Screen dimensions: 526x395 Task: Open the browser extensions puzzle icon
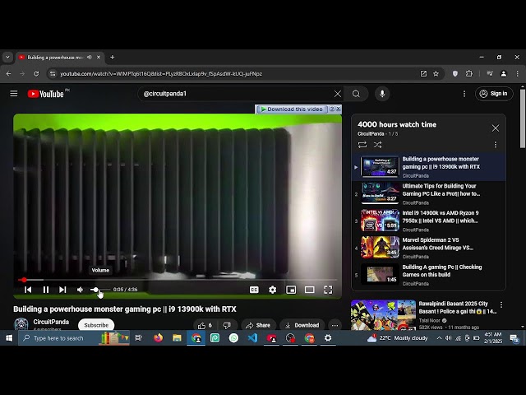click(469, 73)
